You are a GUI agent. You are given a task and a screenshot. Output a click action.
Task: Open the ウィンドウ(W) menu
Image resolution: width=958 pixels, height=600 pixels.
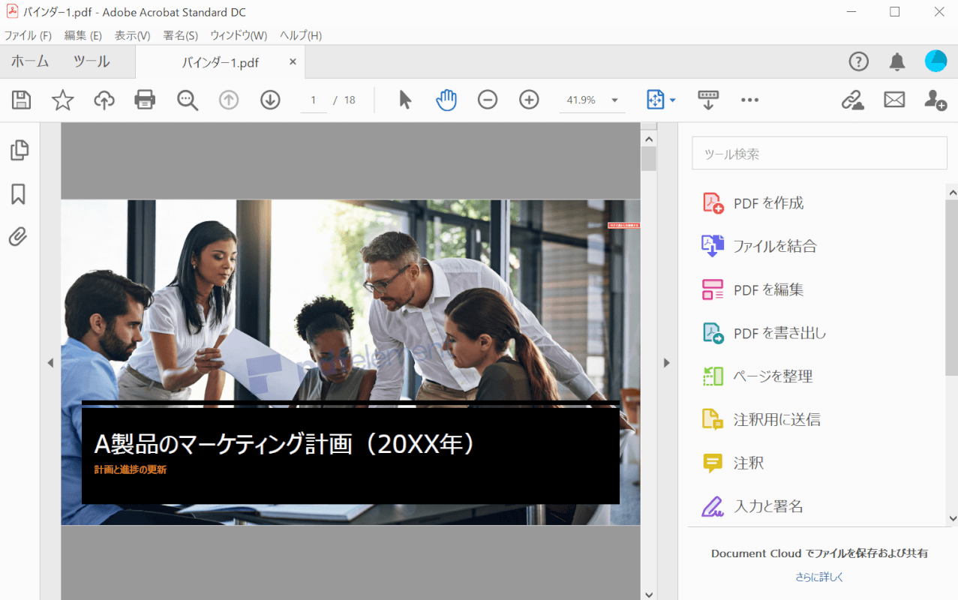[239, 35]
